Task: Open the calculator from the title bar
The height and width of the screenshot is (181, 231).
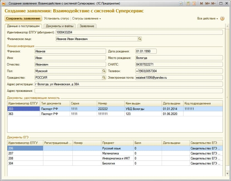Action: click(188, 3)
